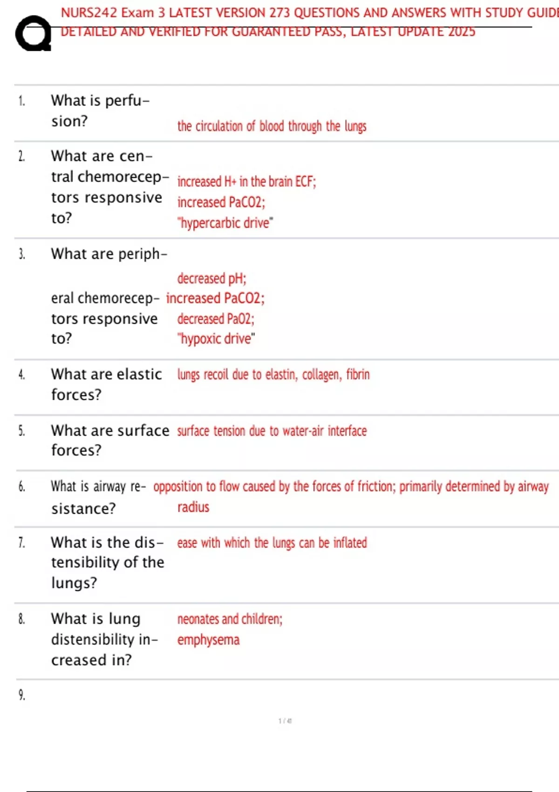Select 'What are surface forces?' question
Image resolution: width=559 pixels, height=792 pixels.
point(110,440)
